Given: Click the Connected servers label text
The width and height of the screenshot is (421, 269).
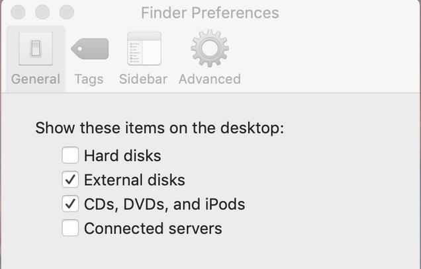Looking at the screenshot, I should (153, 229).
